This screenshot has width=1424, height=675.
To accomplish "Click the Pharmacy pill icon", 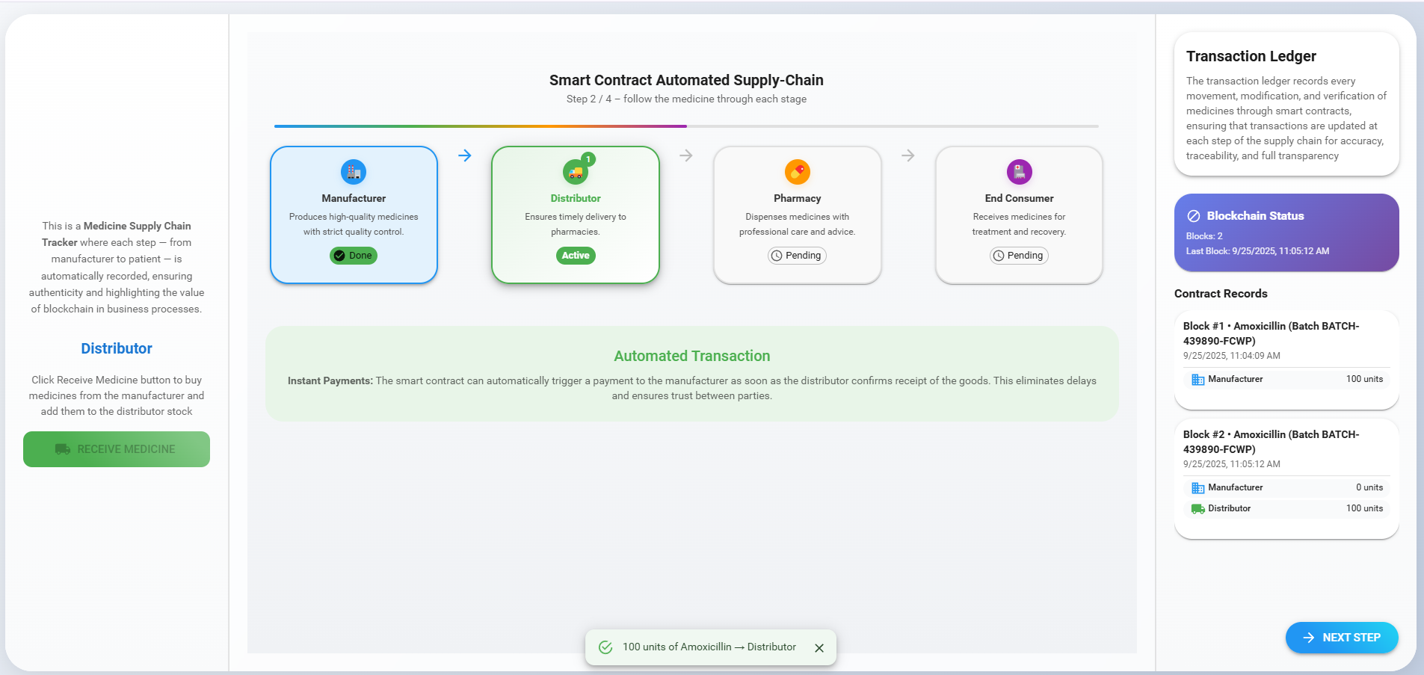I will [797, 172].
